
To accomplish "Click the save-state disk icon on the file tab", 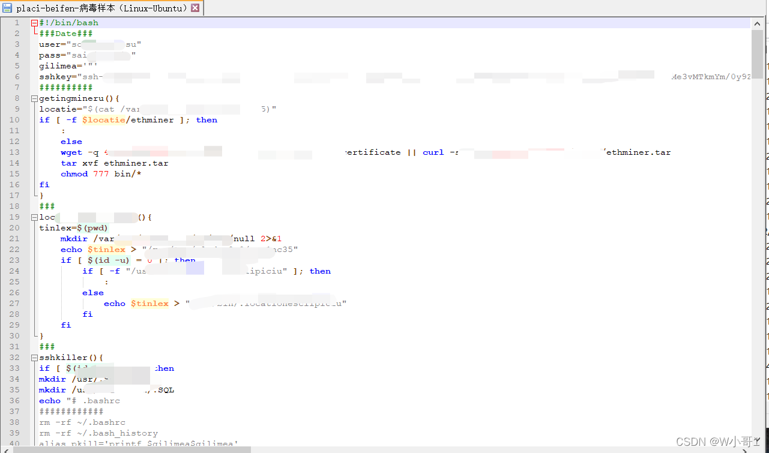I will tap(7, 8).
